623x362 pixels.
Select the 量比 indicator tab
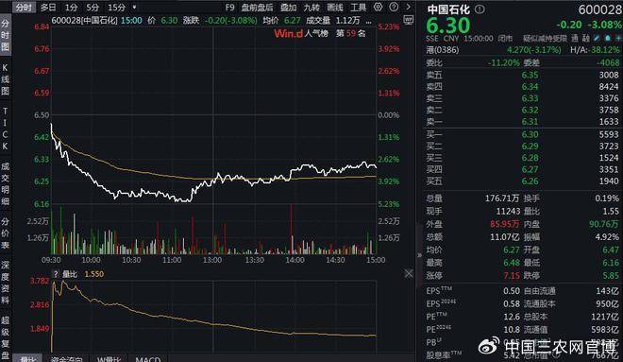(x=27, y=358)
